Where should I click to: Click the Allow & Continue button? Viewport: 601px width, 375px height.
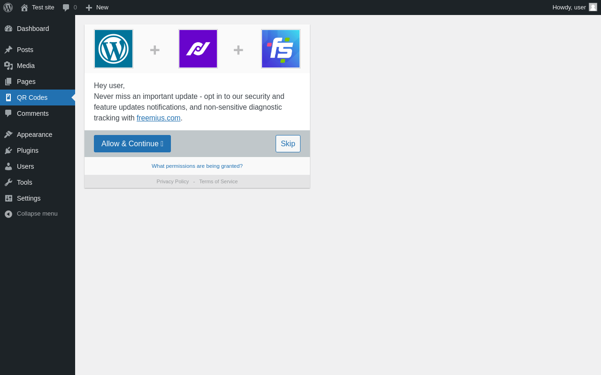tap(132, 144)
